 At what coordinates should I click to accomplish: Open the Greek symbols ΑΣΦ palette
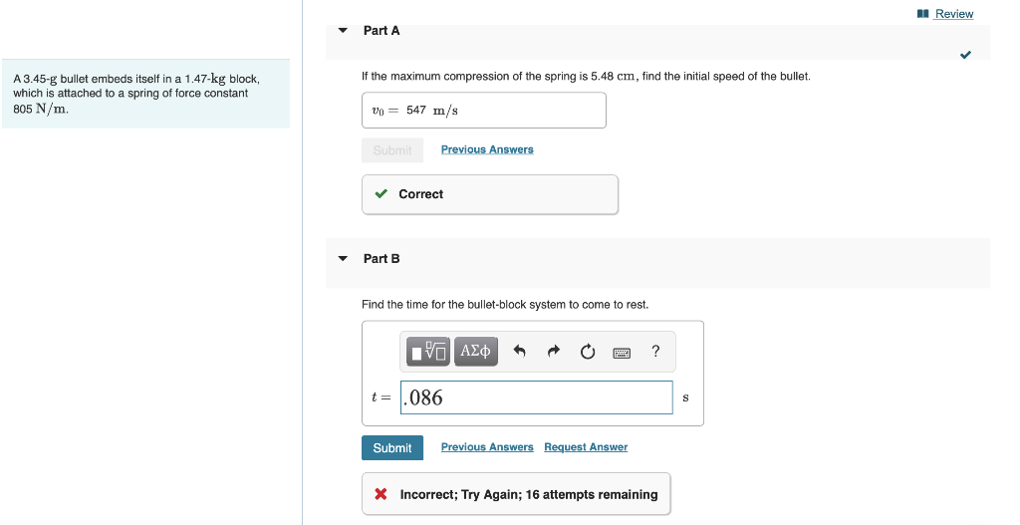[475, 352]
